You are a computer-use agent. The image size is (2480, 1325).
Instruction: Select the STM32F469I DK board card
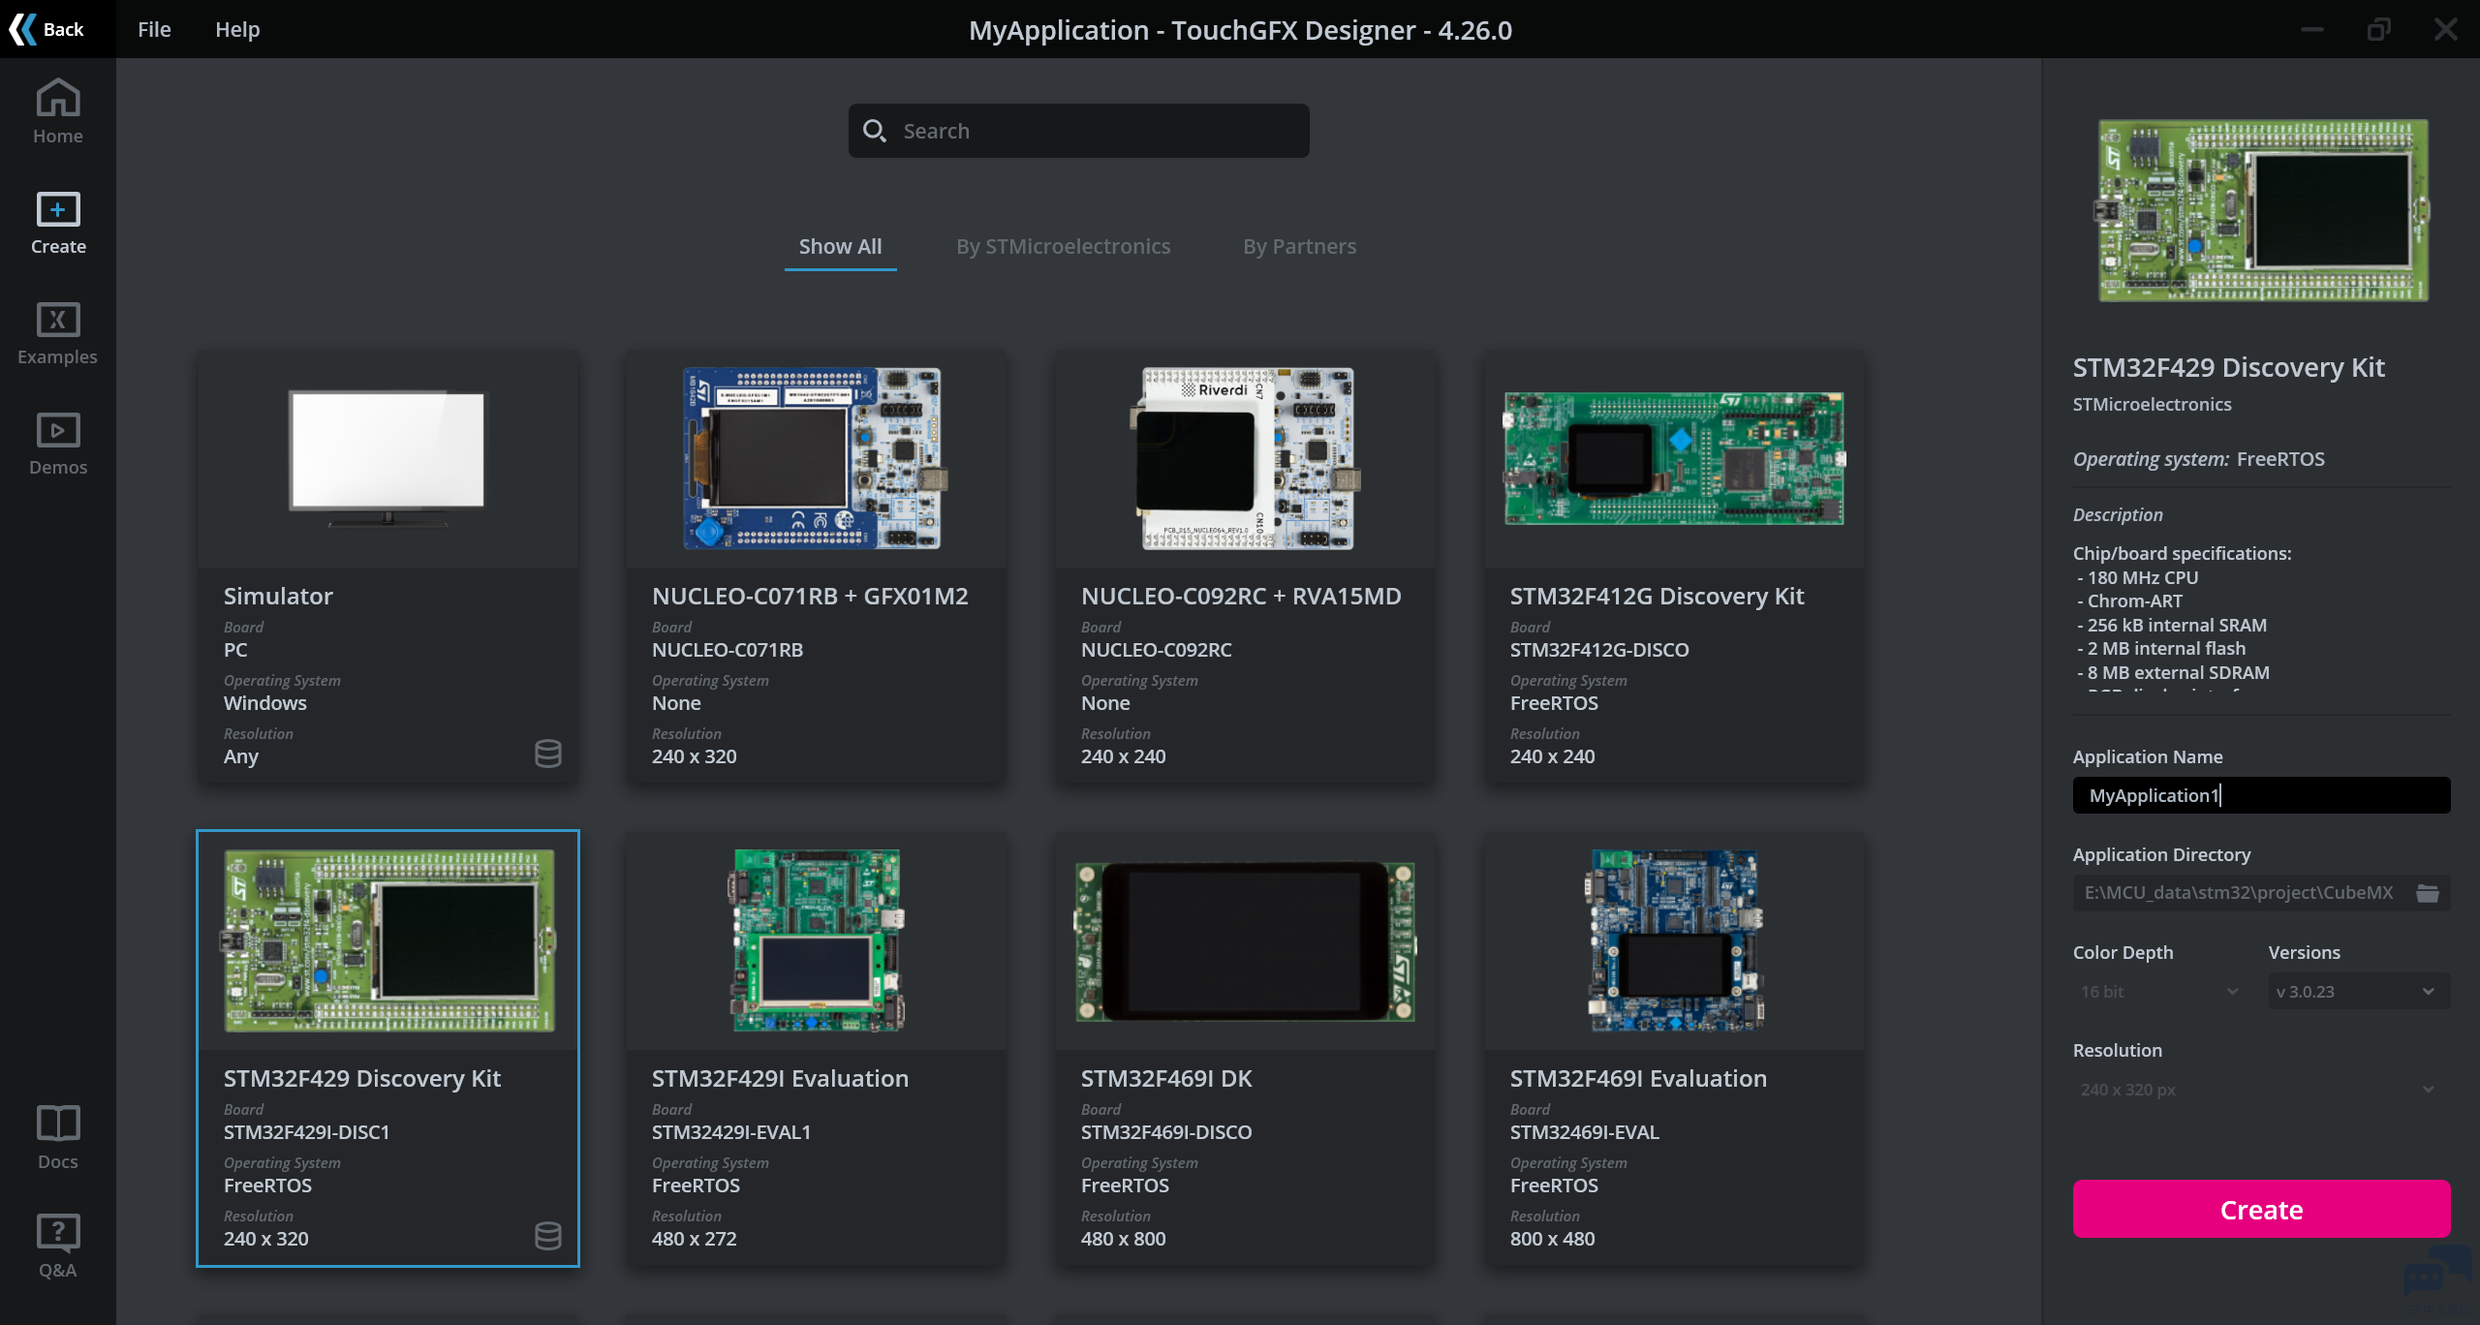(x=1245, y=1048)
